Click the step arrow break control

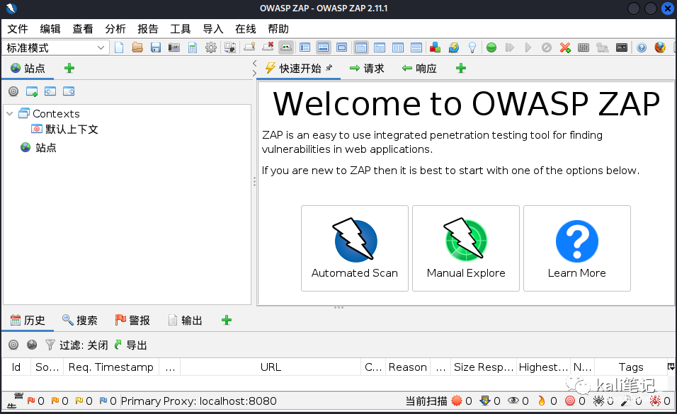[510, 47]
